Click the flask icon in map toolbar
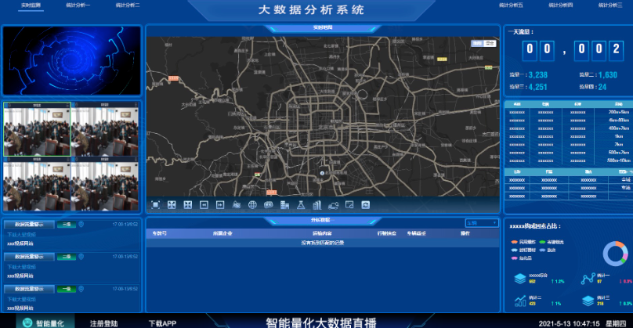Screen dimensions: 633x328 click(x=301, y=205)
